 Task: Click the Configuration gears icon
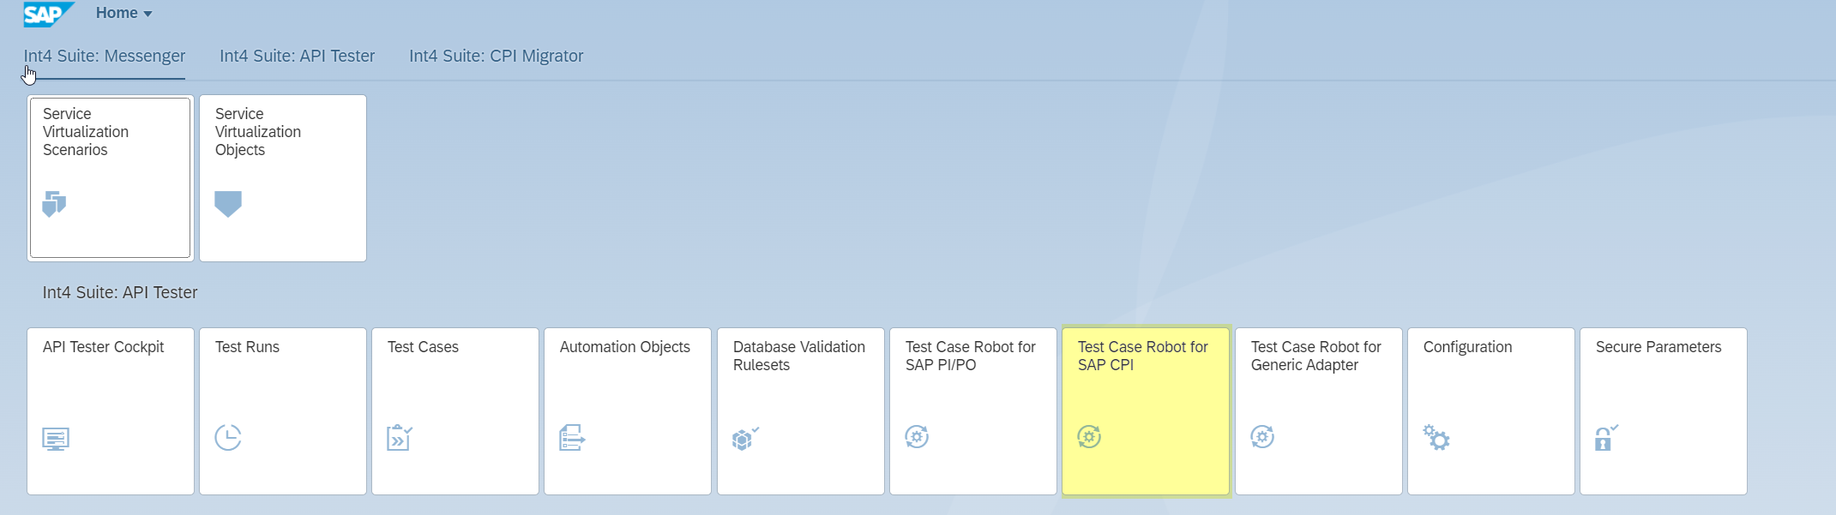click(1436, 438)
